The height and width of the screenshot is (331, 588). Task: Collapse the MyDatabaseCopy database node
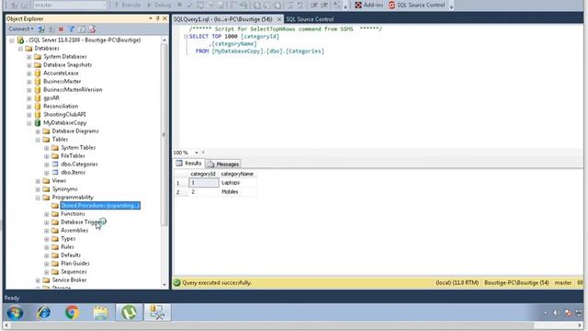pyautogui.click(x=29, y=123)
